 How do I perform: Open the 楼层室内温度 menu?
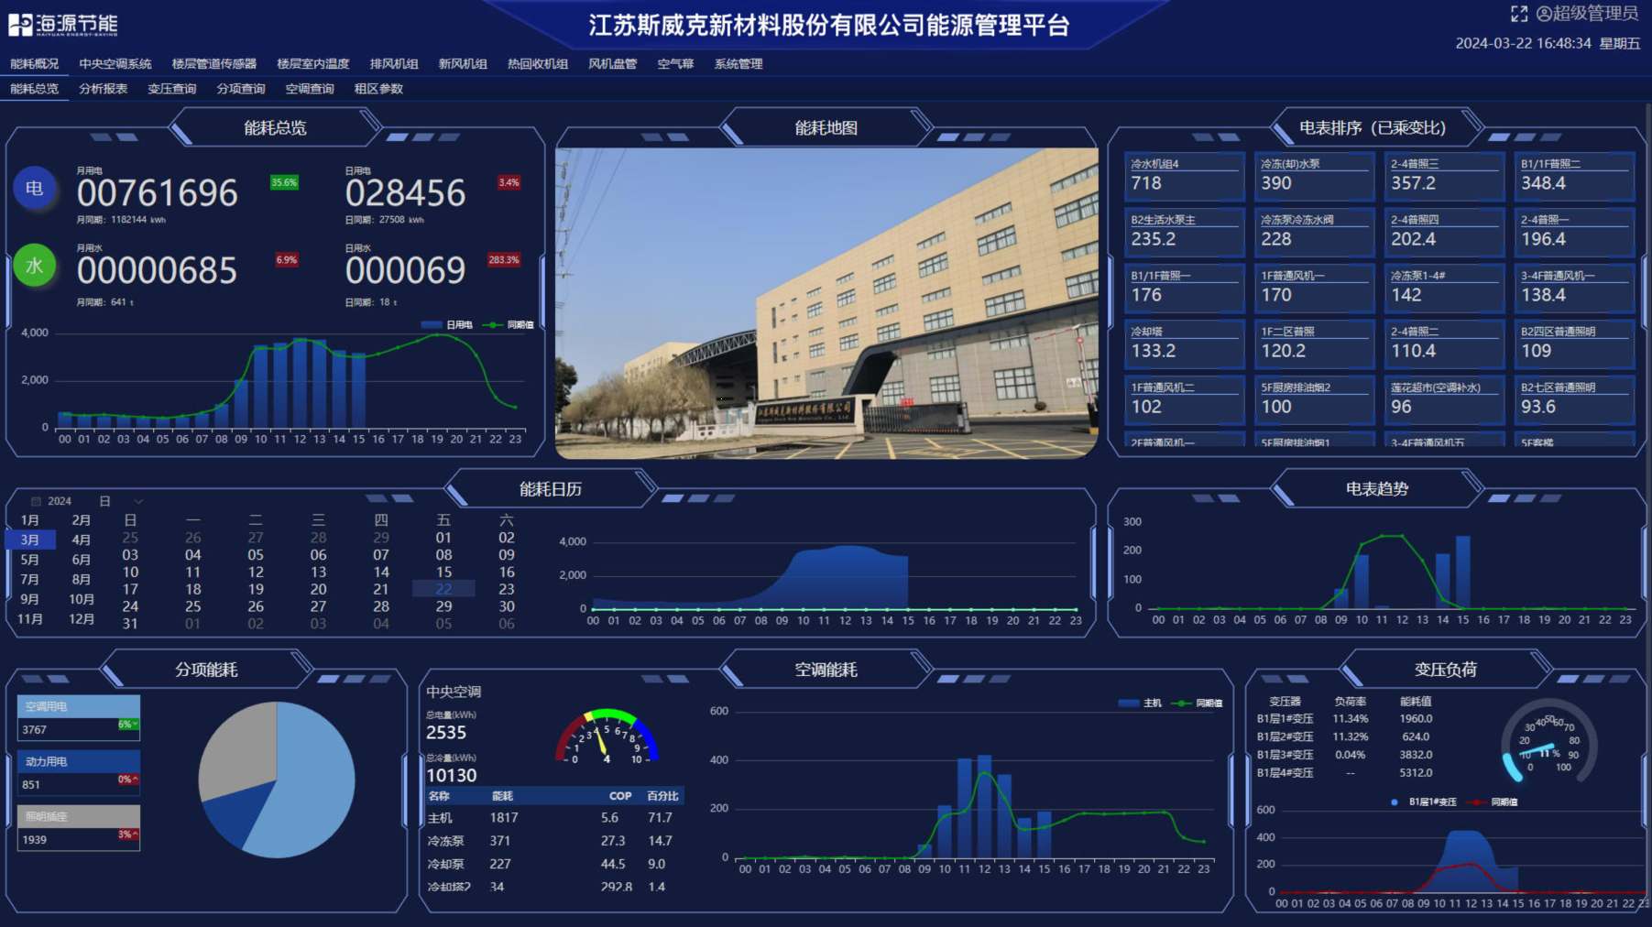point(313,64)
